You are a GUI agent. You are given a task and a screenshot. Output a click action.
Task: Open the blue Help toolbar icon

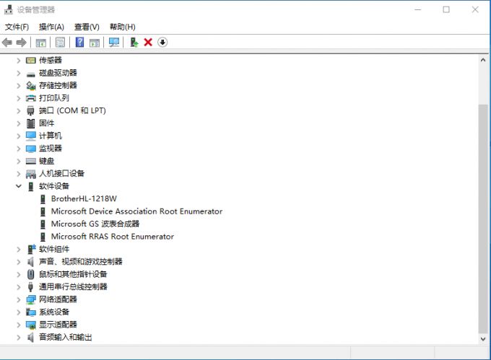(80, 43)
